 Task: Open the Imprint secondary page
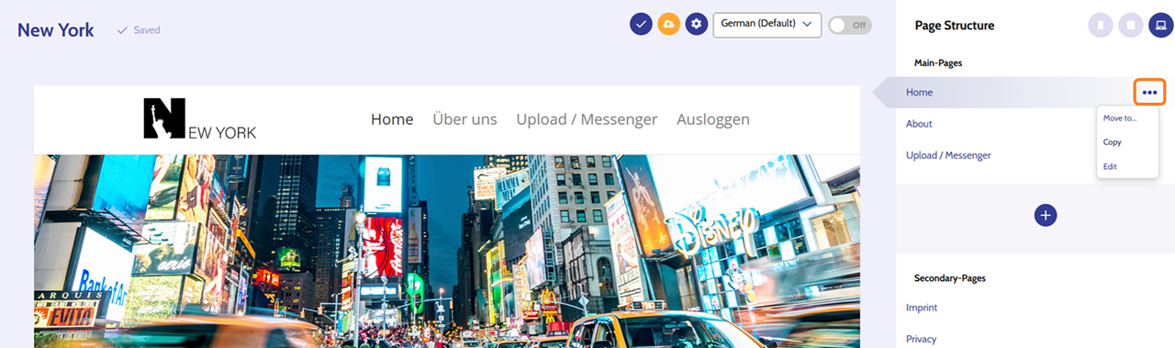coord(922,308)
